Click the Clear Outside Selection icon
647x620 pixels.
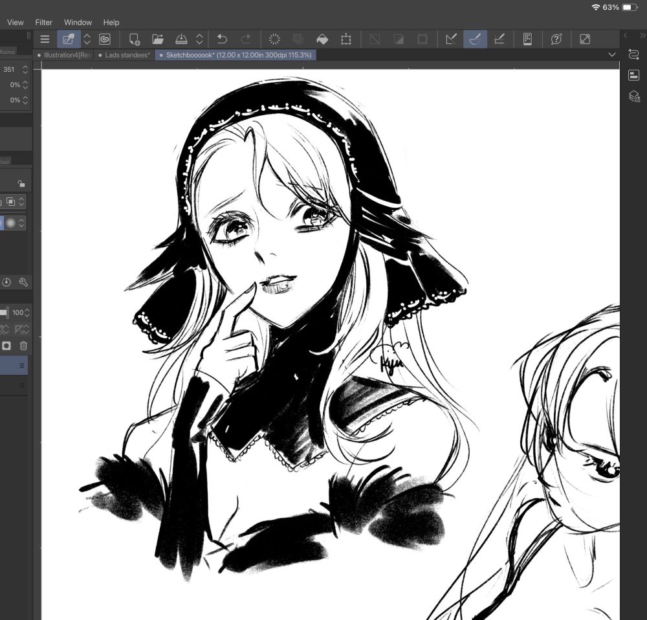tap(298, 39)
